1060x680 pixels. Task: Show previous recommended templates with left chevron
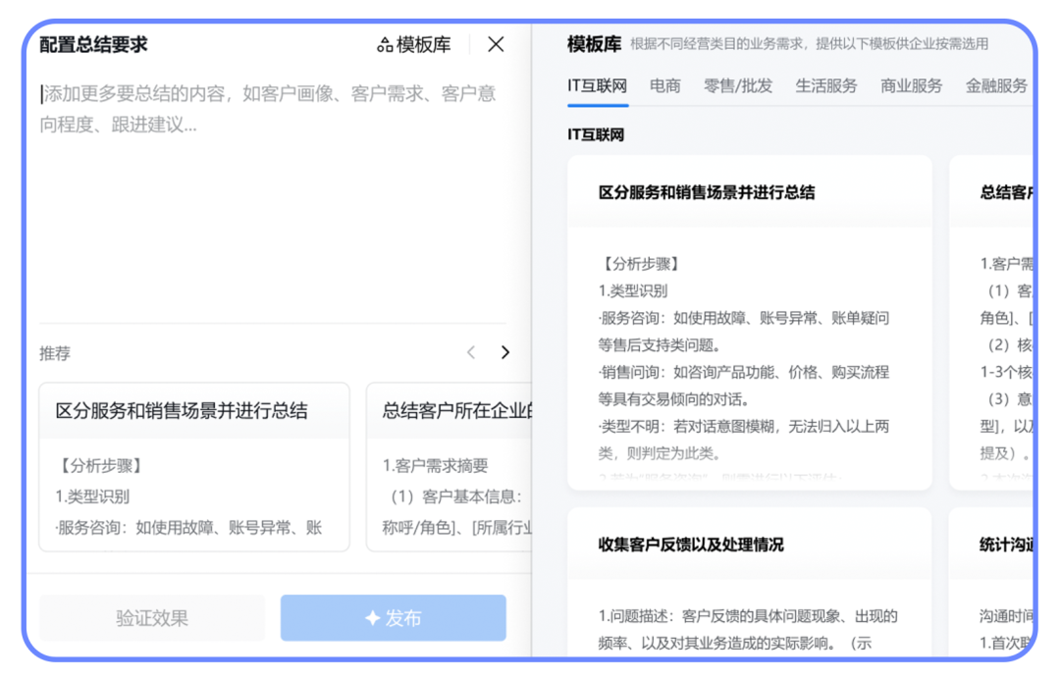pyautogui.click(x=471, y=352)
